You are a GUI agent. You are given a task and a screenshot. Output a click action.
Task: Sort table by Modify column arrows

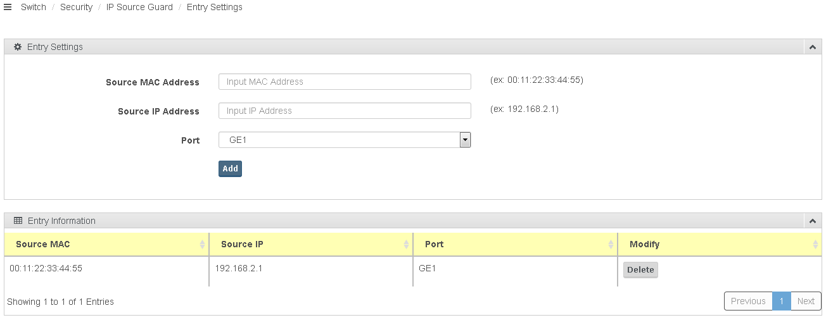click(815, 244)
